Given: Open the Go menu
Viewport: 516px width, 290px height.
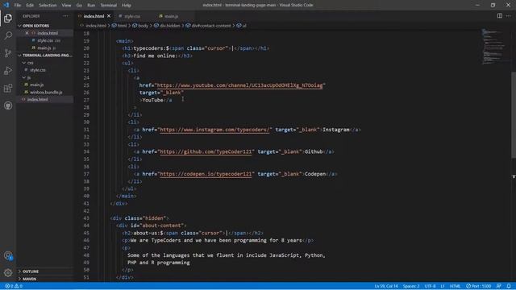Looking at the screenshot, I should tap(79, 5).
